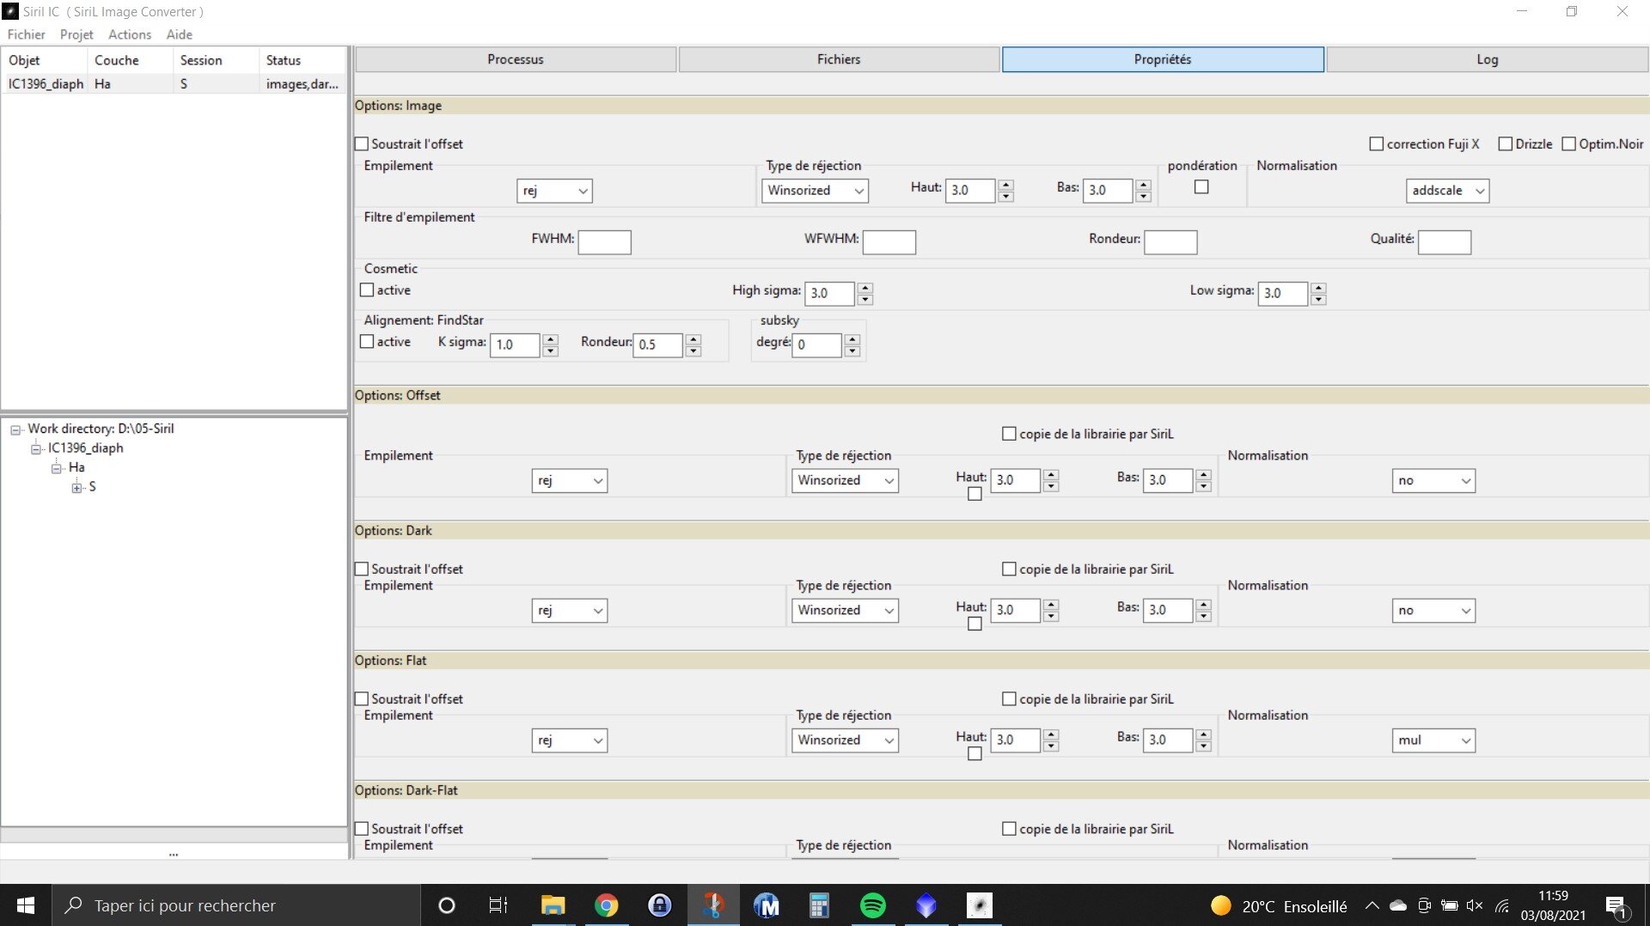Open the padlock app in the taskbar

tap(660, 905)
